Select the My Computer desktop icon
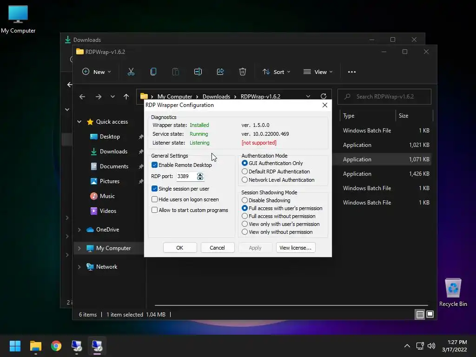The image size is (476, 357). pyautogui.click(x=18, y=19)
